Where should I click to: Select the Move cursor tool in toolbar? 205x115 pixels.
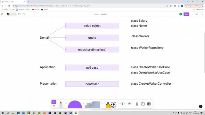coord(54,102)
